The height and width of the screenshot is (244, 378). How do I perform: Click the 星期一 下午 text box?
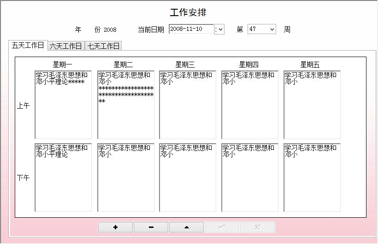[63, 178]
